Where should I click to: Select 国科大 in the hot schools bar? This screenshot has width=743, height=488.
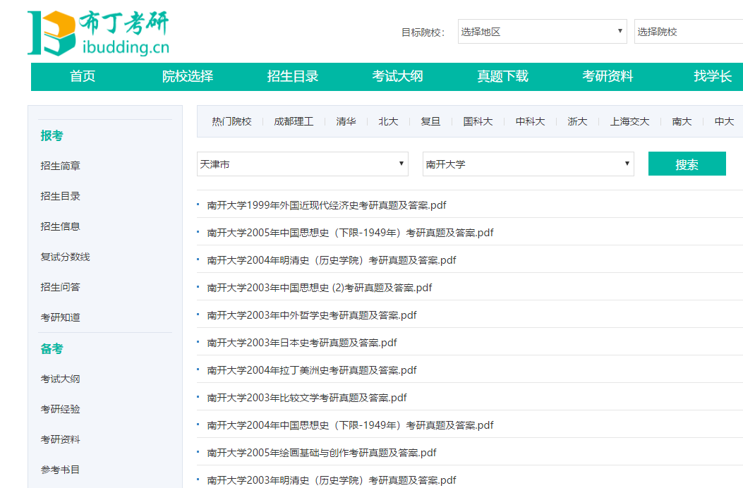point(478,122)
